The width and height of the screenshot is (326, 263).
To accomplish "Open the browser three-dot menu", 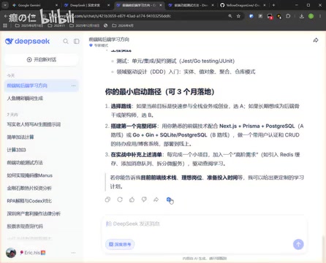I will point(320,16).
